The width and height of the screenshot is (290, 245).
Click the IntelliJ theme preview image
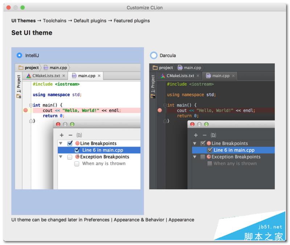[x=78, y=126]
